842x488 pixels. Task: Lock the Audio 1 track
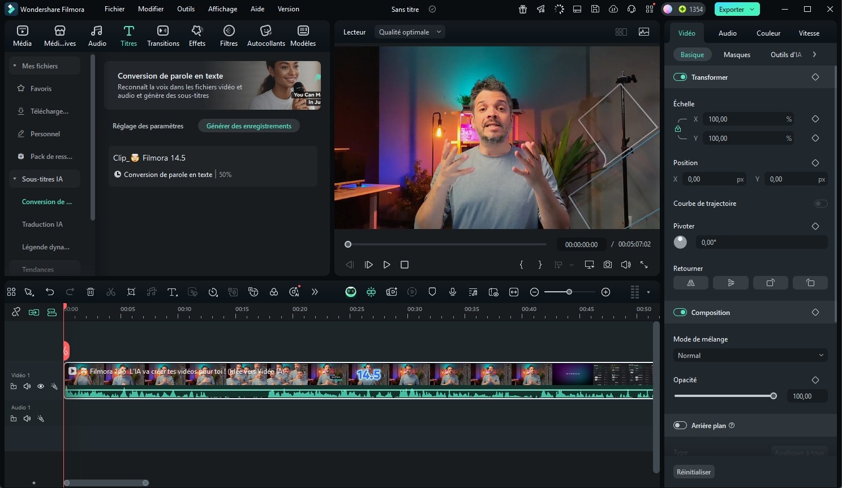click(x=14, y=419)
